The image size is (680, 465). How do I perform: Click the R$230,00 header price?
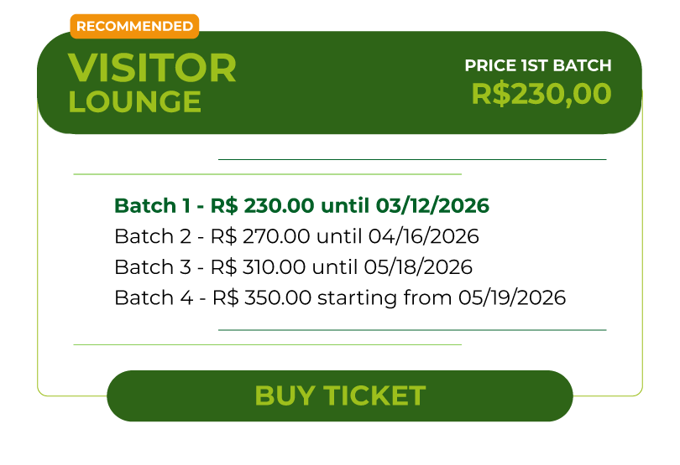541,94
